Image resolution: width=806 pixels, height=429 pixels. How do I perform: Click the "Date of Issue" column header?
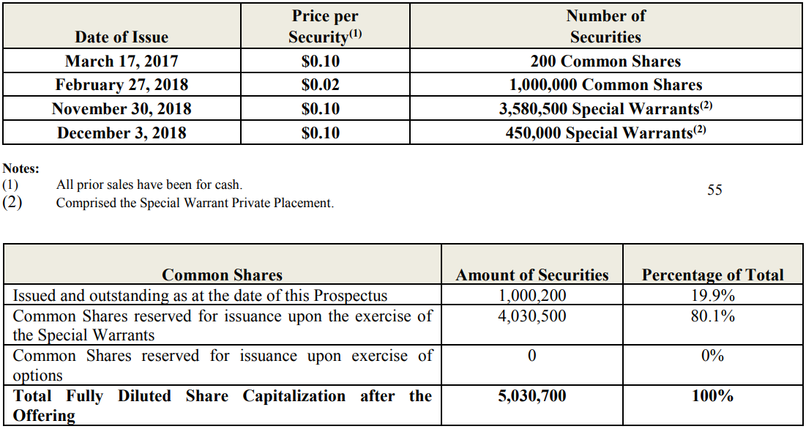(122, 37)
